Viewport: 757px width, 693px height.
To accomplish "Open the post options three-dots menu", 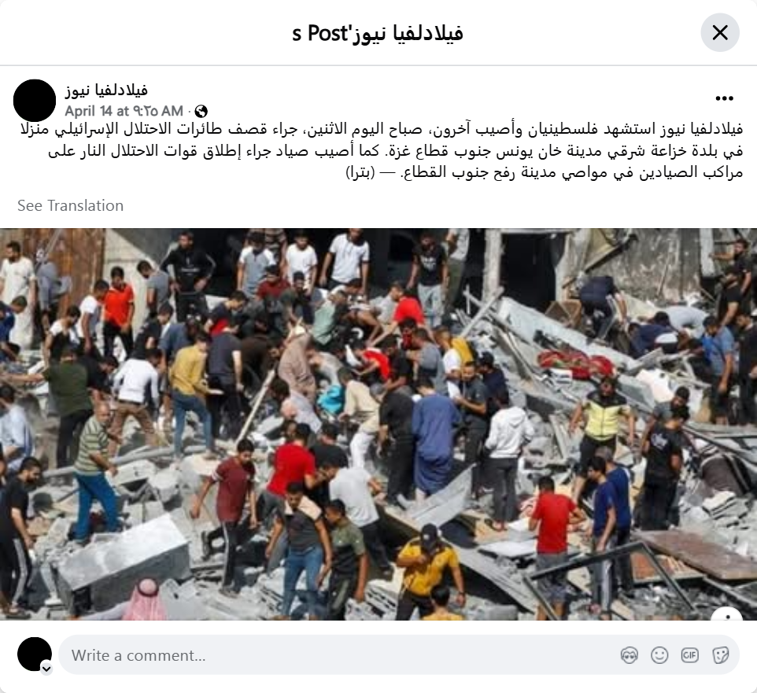I will click(724, 98).
